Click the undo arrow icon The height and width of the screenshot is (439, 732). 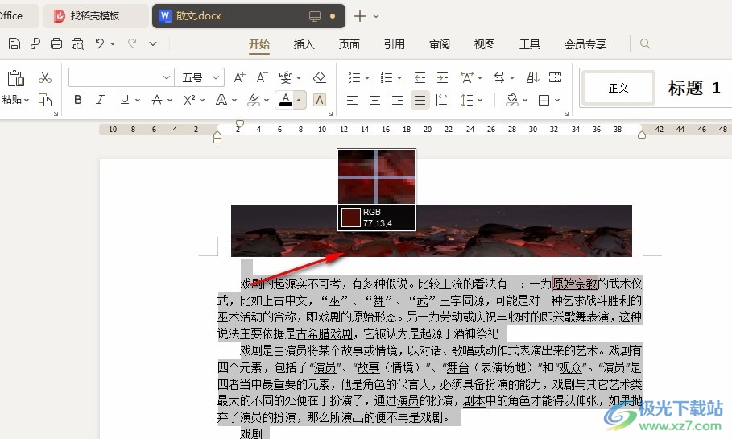99,43
